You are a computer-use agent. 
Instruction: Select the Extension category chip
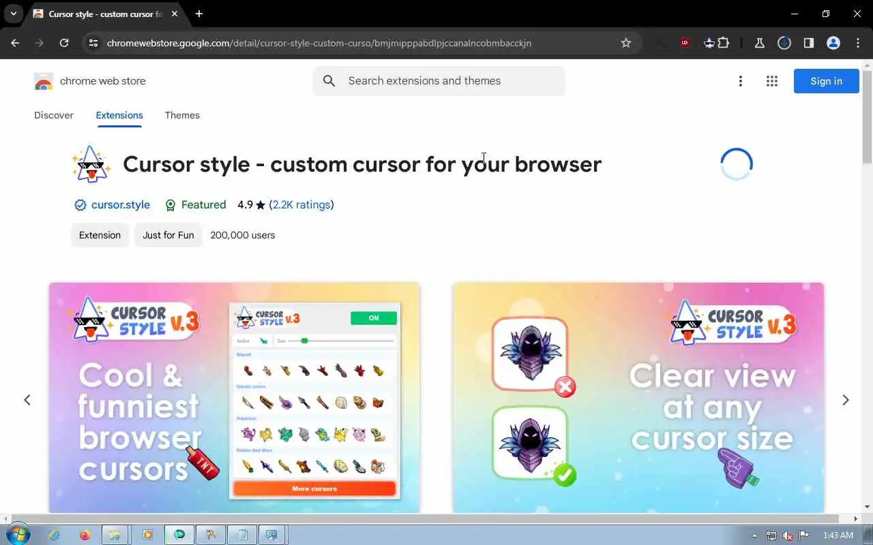pos(100,235)
